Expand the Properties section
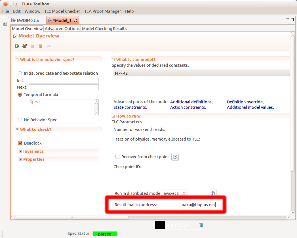Viewport: 297px width, 238px height. click(20, 160)
